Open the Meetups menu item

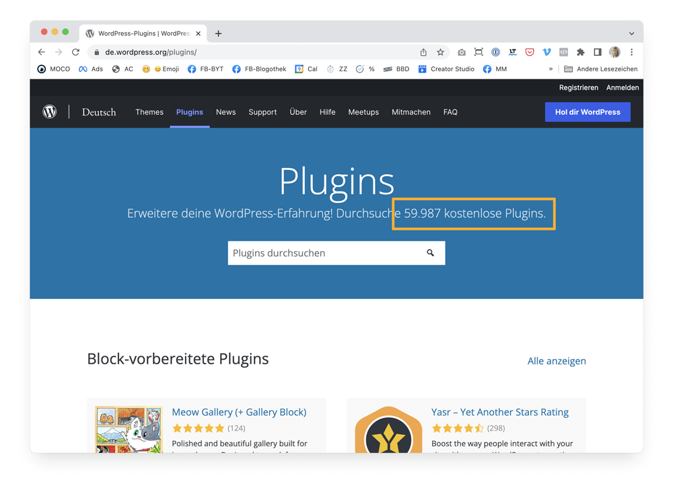[363, 112]
